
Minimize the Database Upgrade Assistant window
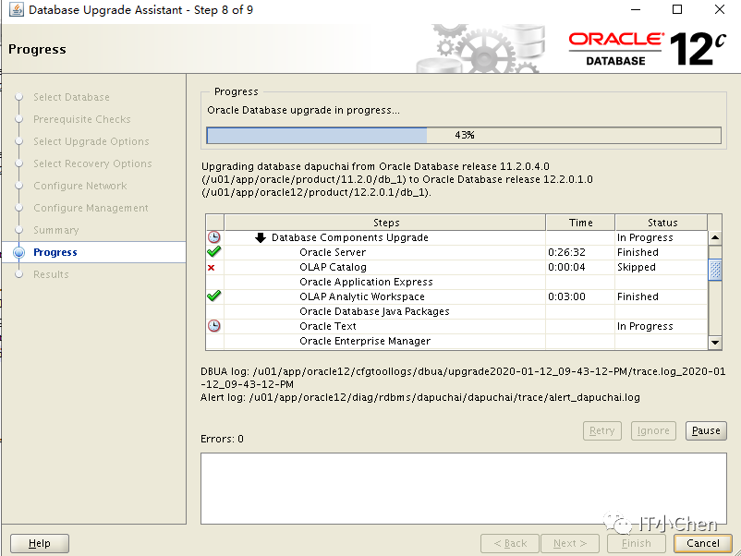(636, 9)
